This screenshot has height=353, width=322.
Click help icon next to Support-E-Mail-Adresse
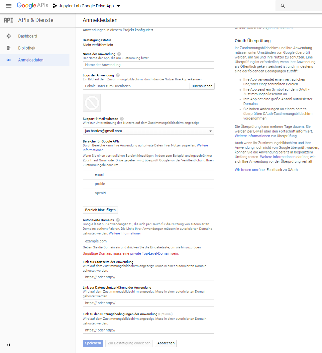(x=122, y=119)
